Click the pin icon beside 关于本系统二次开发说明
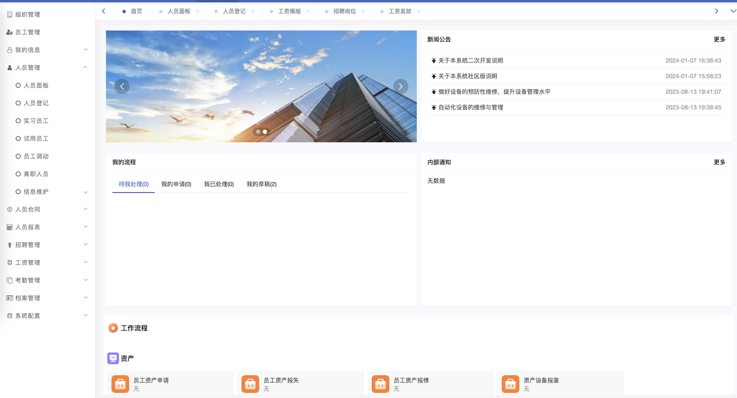The height and width of the screenshot is (398, 737). click(434, 60)
